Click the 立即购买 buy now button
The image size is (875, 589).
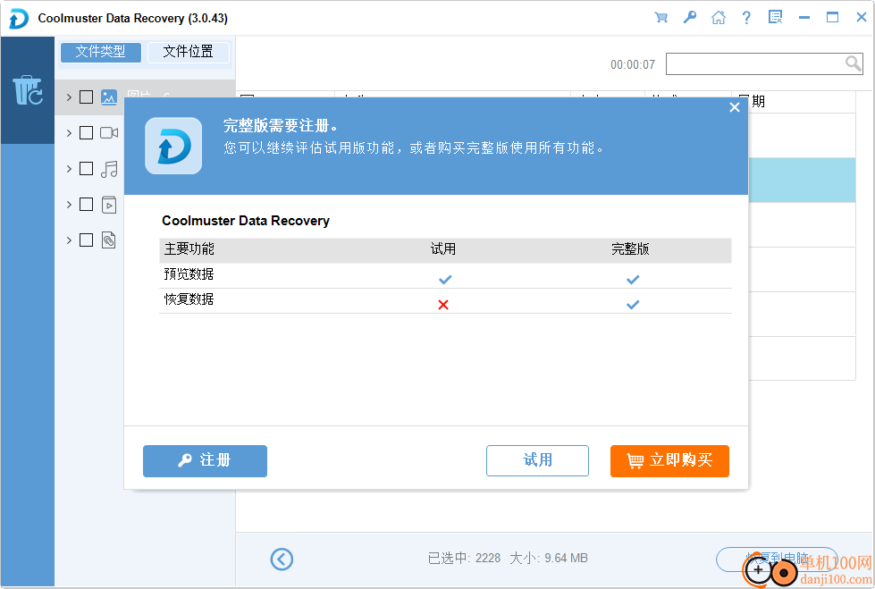click(669, 460)
